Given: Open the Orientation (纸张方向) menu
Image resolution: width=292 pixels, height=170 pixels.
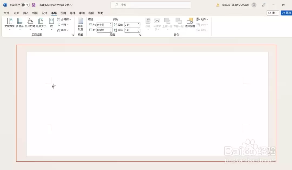Looking at the screenshot, I should click(30, 23).
